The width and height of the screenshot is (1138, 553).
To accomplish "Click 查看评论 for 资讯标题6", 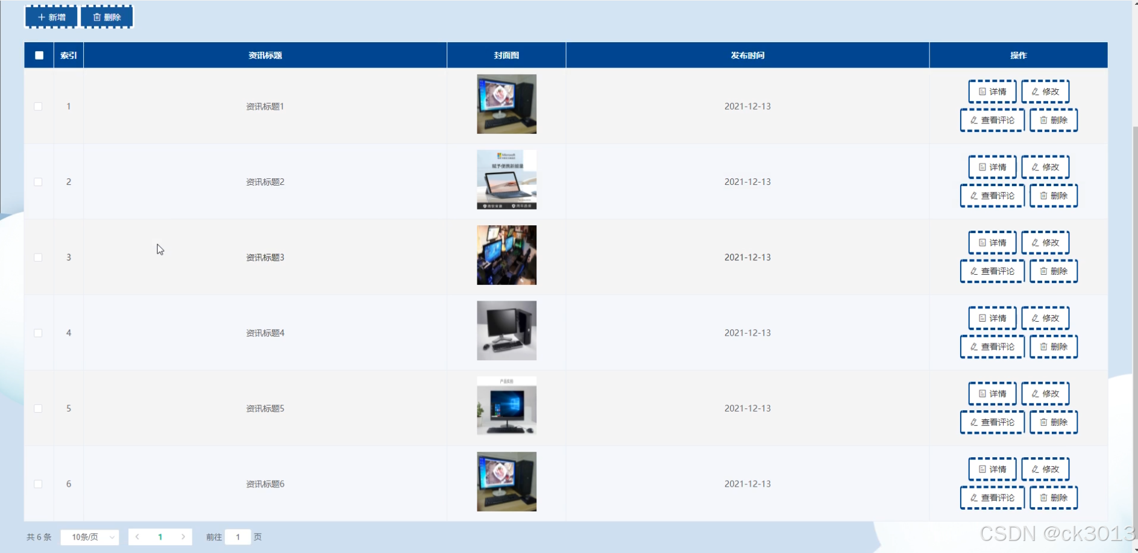I will 992,498.
